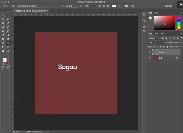Viewport: 183px width, 133px height.
Task: Click the text color swatch in options bar
Action: pyautogui.click(x=114, y=6)
